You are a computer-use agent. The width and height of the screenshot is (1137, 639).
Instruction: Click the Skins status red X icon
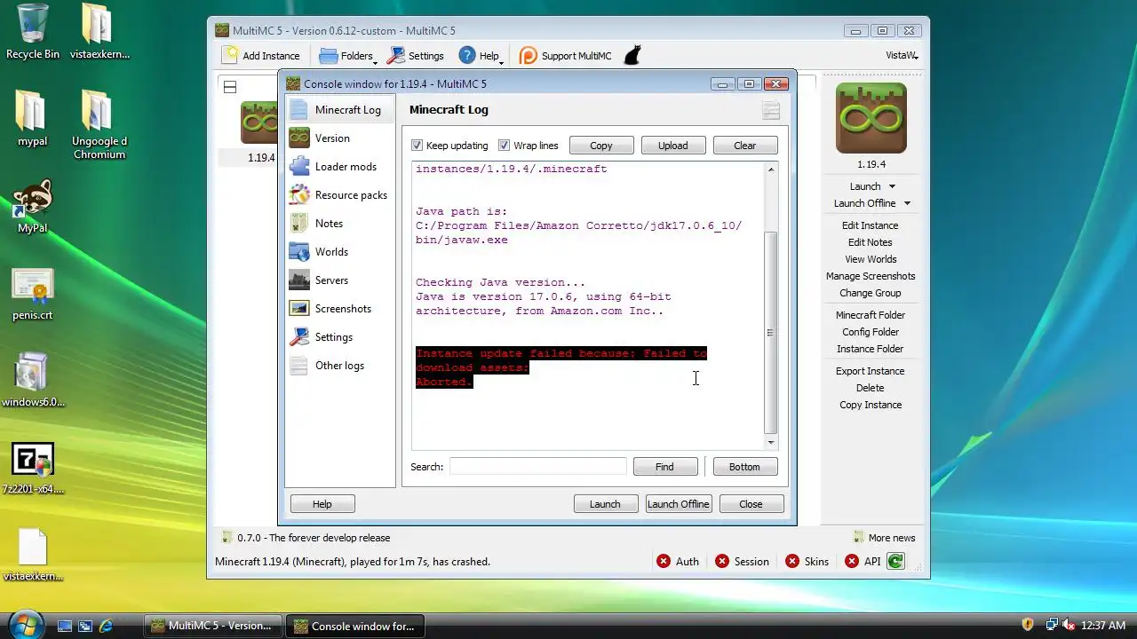coord(792,561)
